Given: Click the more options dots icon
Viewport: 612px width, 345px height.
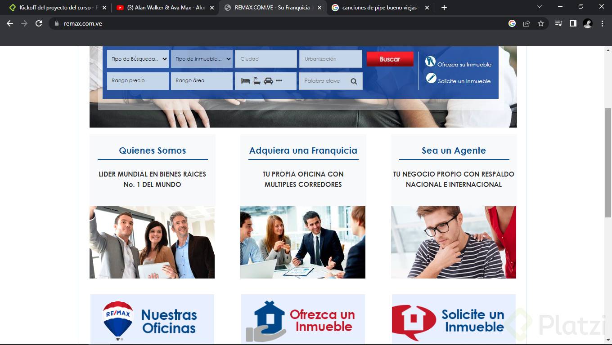Looking at the screenshot, I should click(279, 81).
